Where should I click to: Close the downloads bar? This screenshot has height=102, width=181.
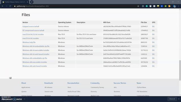click(179, 99)
